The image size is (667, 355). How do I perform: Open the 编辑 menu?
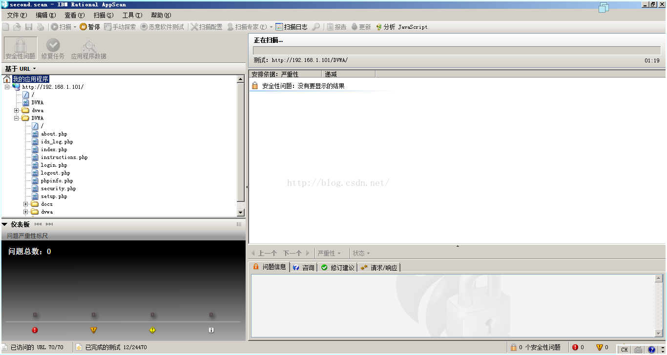[45, 15]
